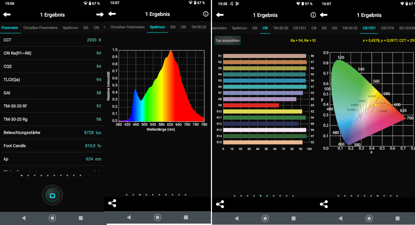
Task: Switch to Spektrum tab on the Parameter screen
Action: (x=71, y=28)
